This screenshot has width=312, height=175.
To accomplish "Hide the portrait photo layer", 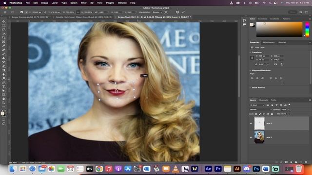I will (x=251, y=137).
